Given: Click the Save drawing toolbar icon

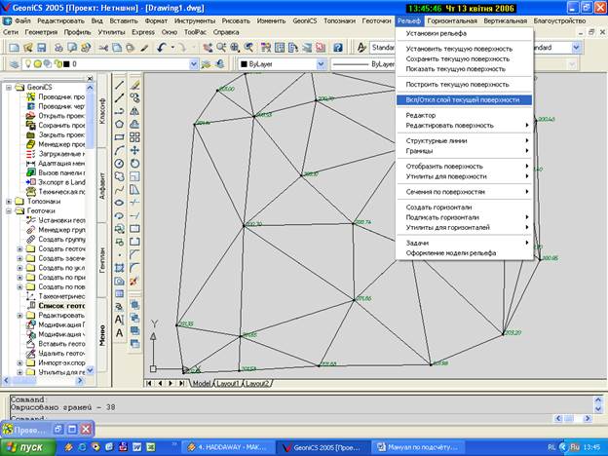Looking at the screenshot, I should click(42, 48).
